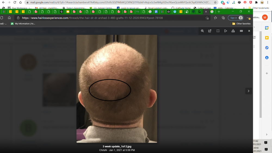Download the 3 week update image

click(233, 31)
